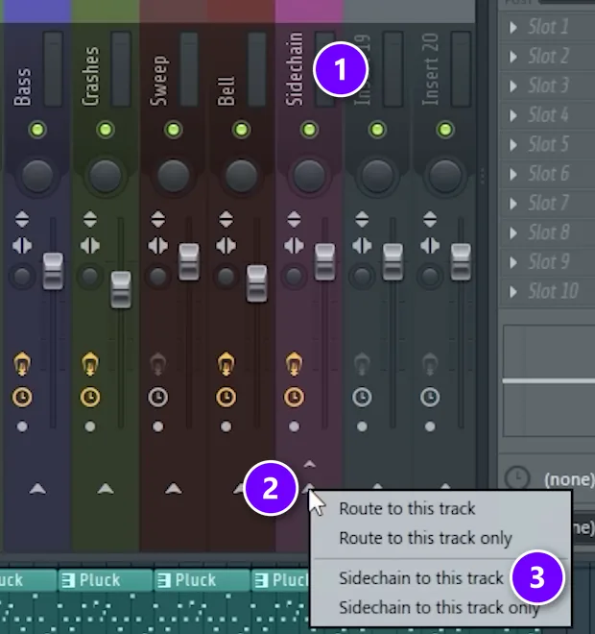Screen dimensions: 595x634
Task: Toggle latency compensation clock on Crashes track
Action: click(89, 397)
